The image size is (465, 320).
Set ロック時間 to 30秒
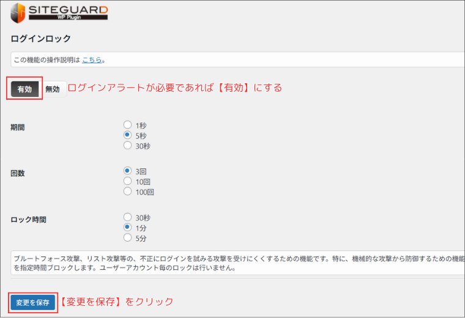click(x=127, y=217)
